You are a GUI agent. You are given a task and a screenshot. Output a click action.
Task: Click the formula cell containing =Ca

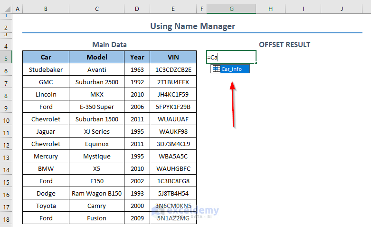click(x=231, y=57)
